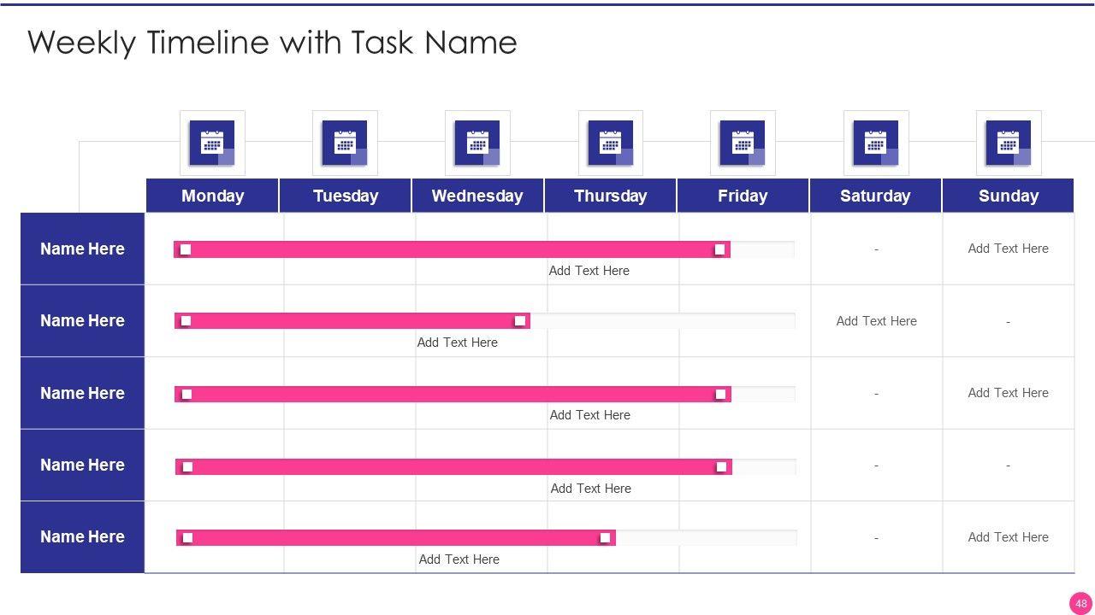This screenshot has width=1095, height=615.
Task: Click the calendar icon above Thursday
Action: click(x=610, y=143)
